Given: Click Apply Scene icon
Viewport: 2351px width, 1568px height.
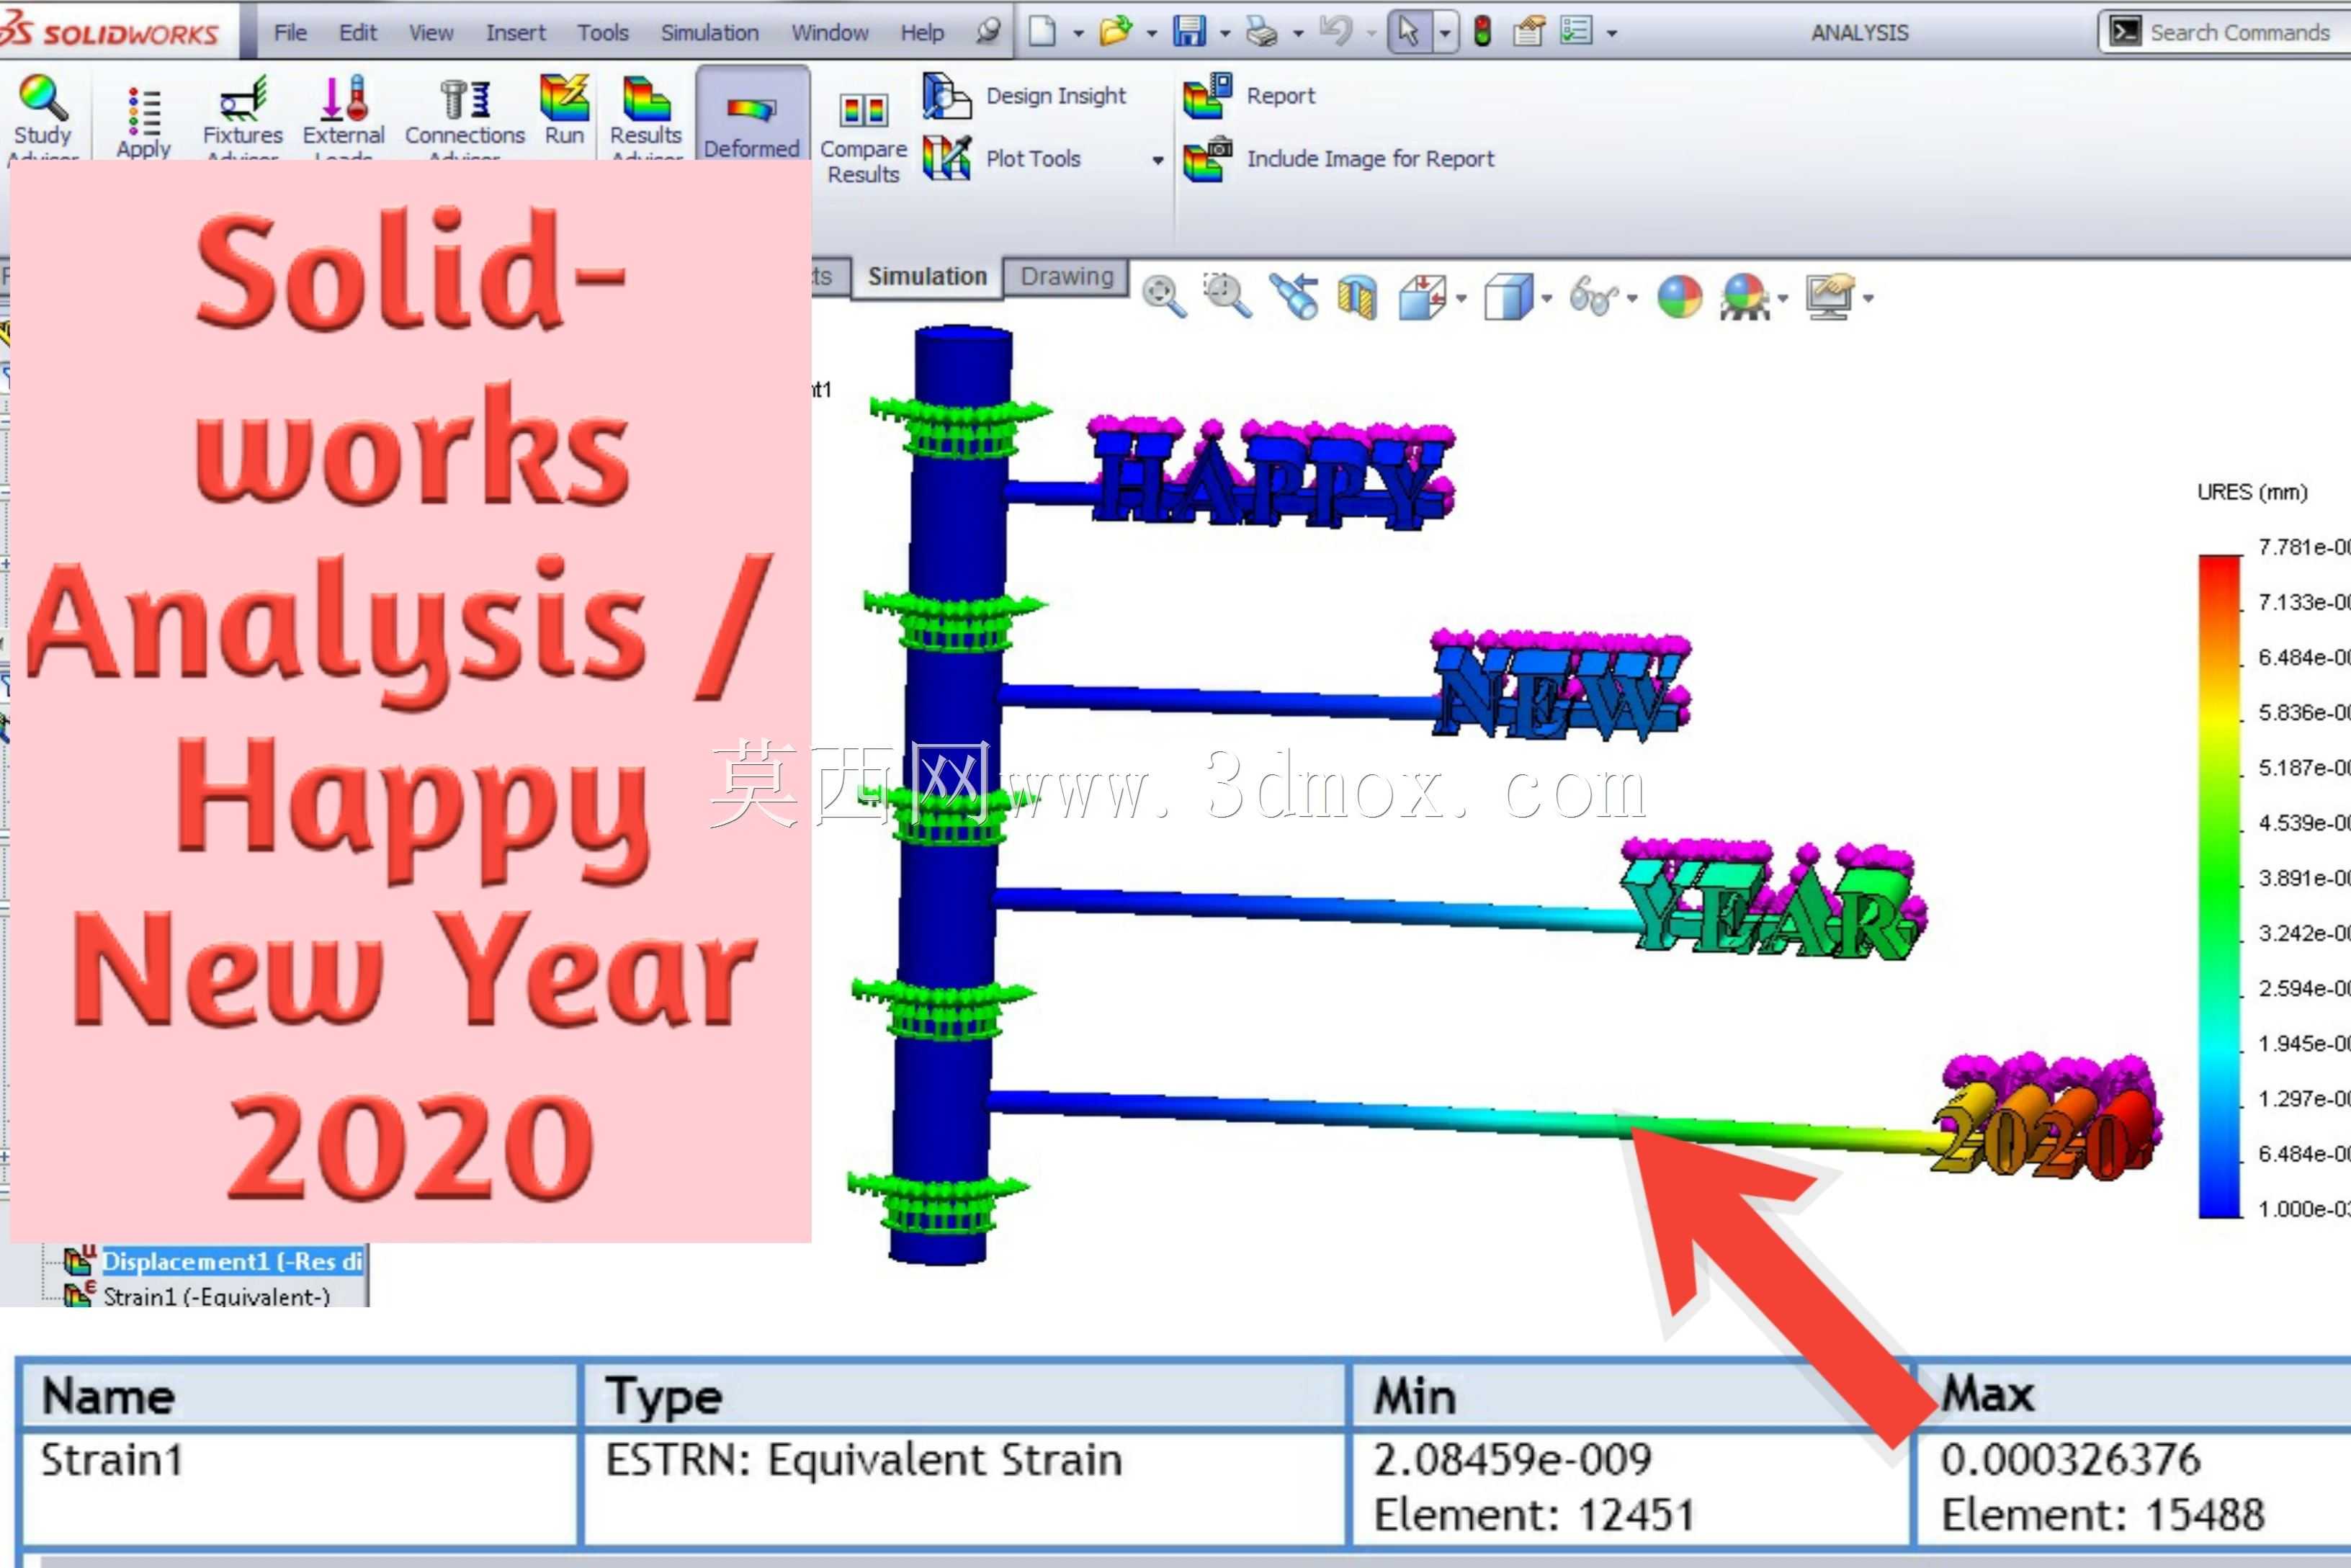Looking at the screenshot, I should tap(1745, 297).
